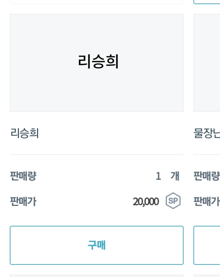The image size is (220, 277).
Task: Select the 20,000 price value
Action: coord(146,201)
